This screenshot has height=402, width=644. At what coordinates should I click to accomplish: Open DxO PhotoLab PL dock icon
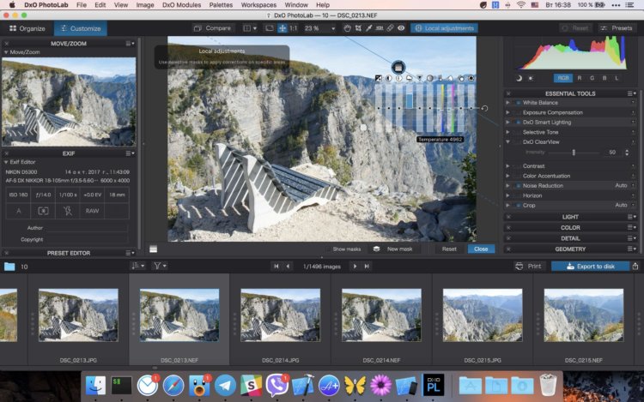pos(434,385)
